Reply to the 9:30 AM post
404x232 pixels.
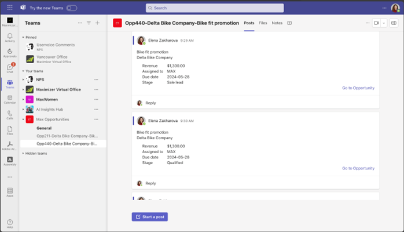tap(150, 183)
